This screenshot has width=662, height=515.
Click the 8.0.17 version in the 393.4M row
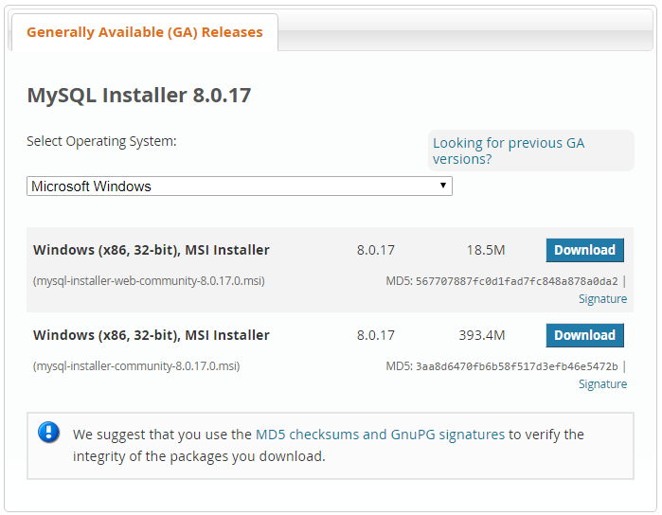(x=376, y=336)
